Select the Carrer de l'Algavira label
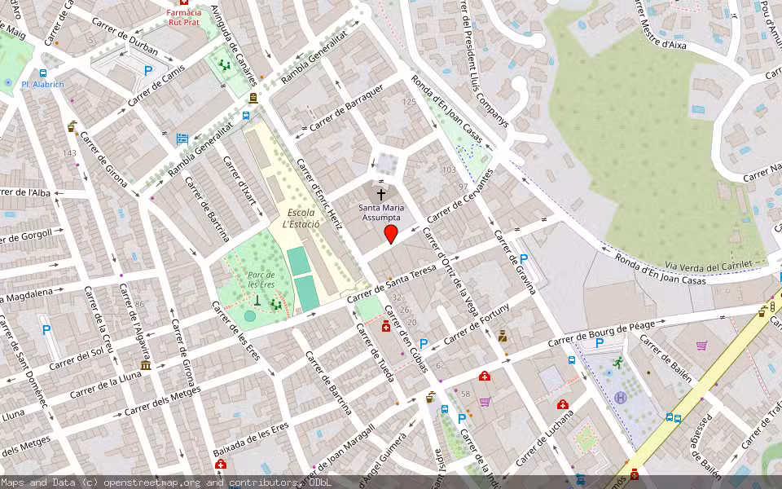782x489 pixels. click(x=134, y=321)
